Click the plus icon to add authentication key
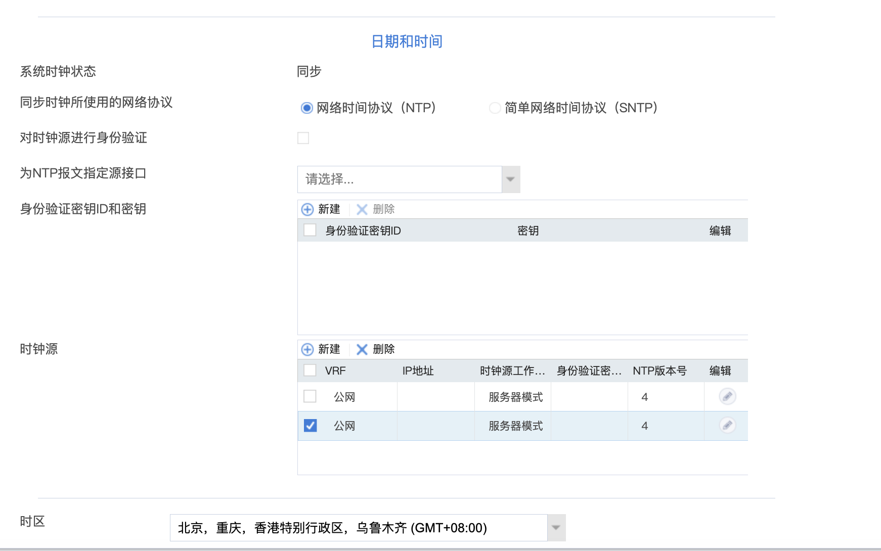 point(307,209)
